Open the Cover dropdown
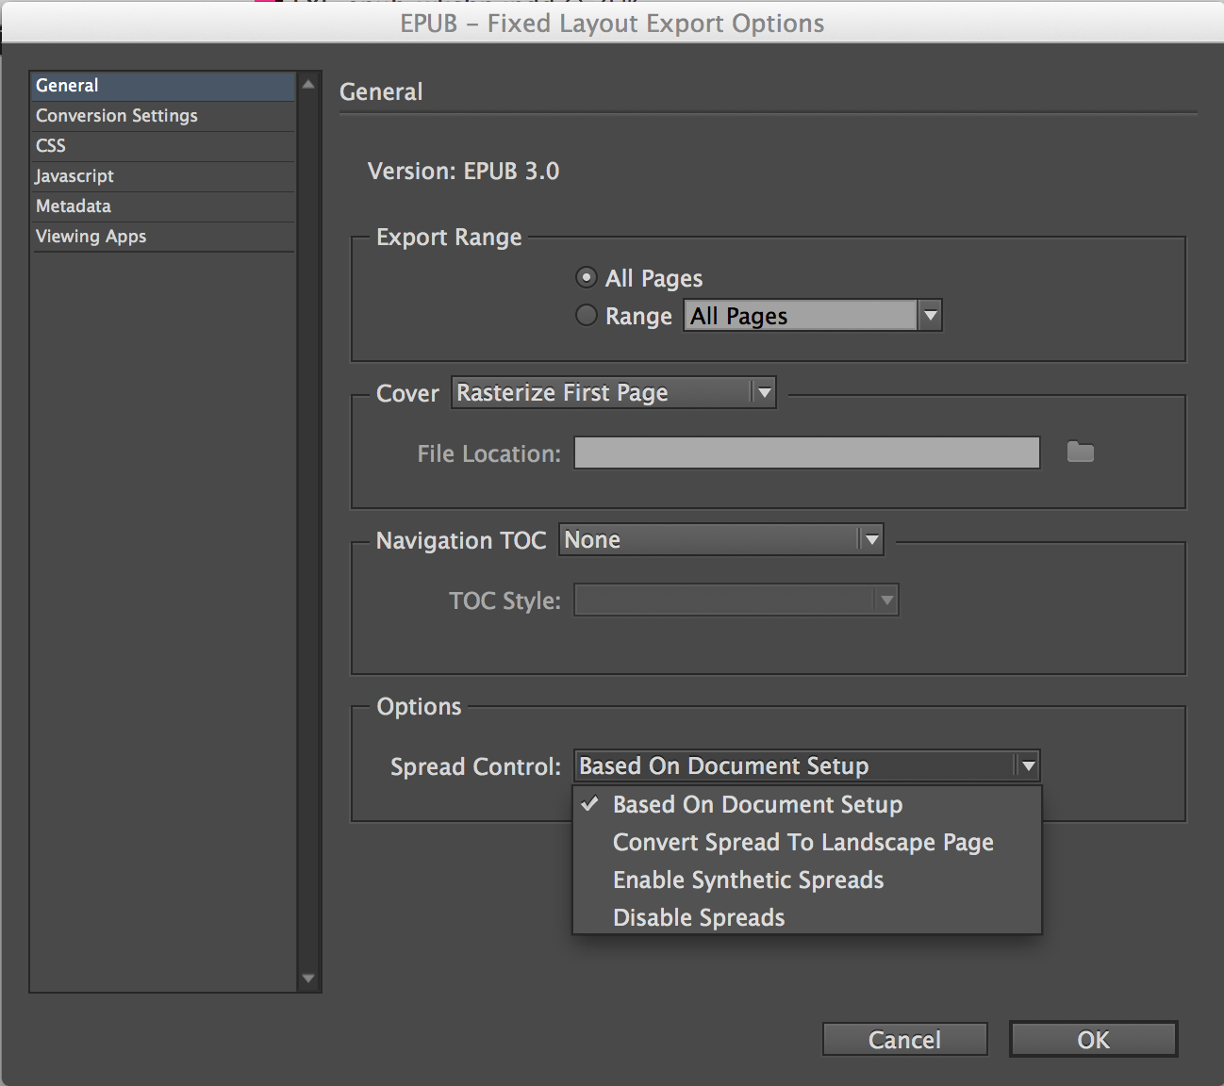This screenshot has width=1224, height=1086. coord(764,393)
